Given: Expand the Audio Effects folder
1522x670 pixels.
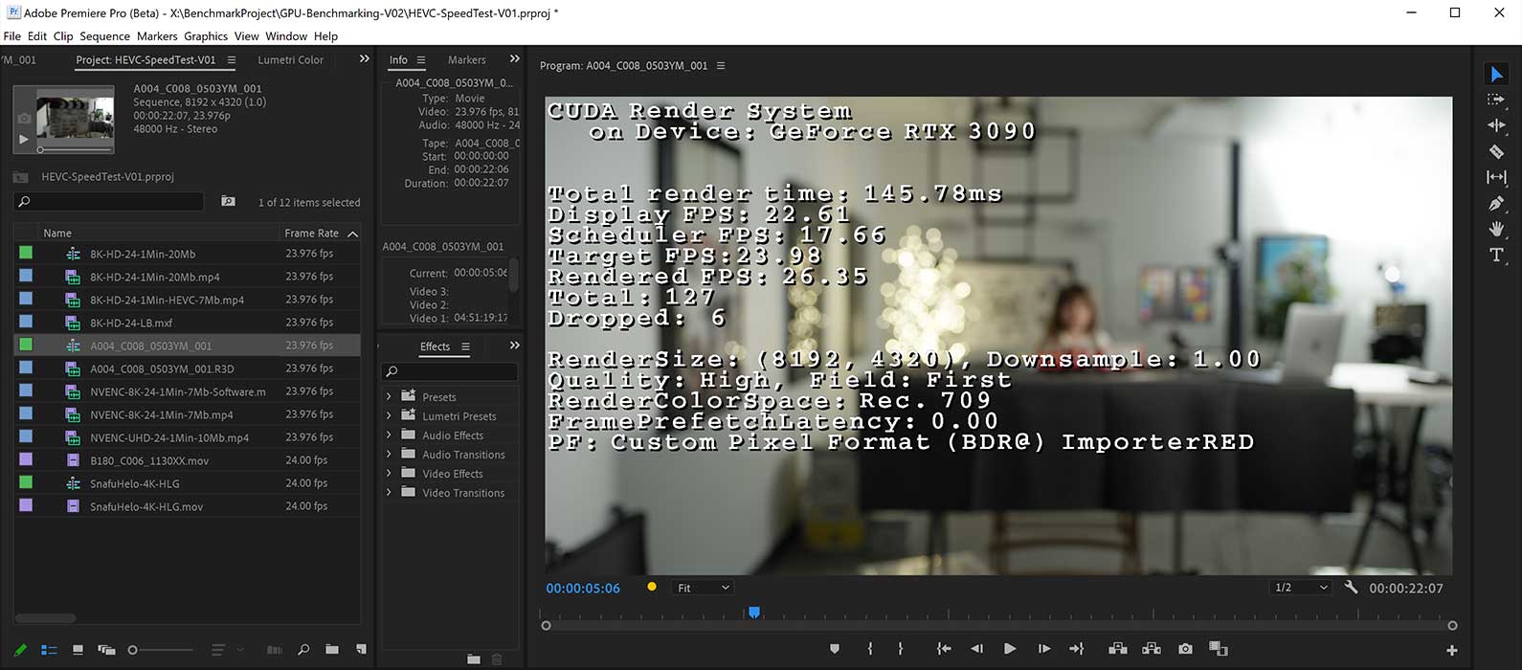Looking at the screenshot, I should 389,435.
